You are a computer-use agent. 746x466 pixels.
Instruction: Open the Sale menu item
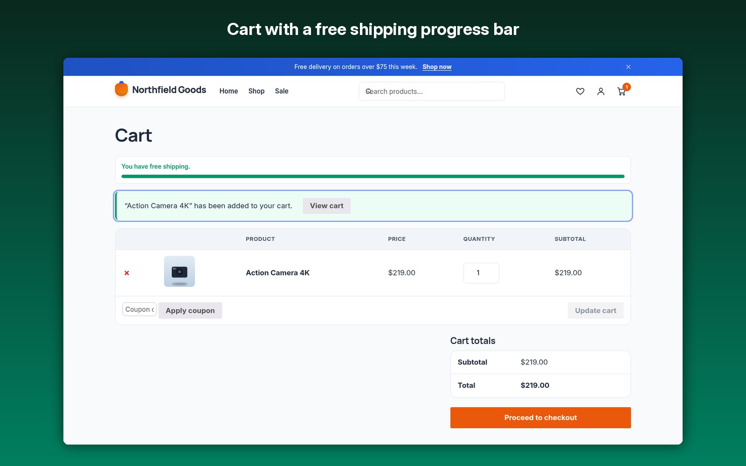point(282,91)
